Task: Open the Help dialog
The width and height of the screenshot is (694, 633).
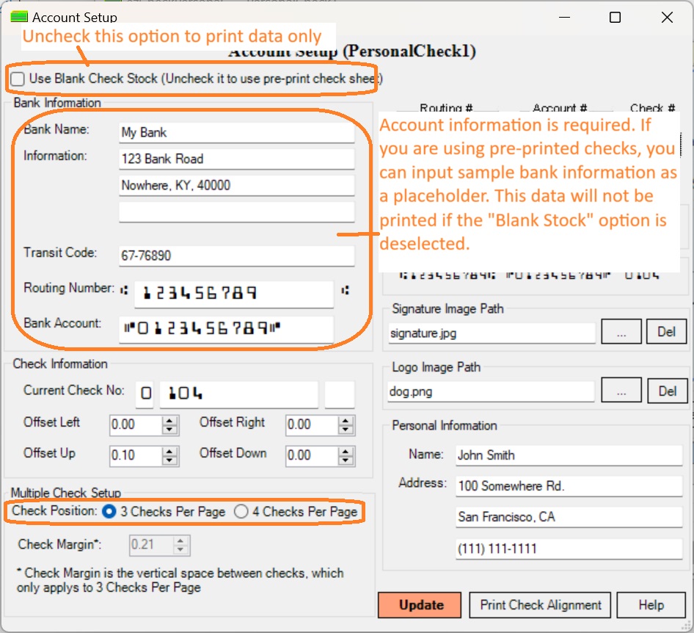Action: pyautogui.click(x=651, y=605)
